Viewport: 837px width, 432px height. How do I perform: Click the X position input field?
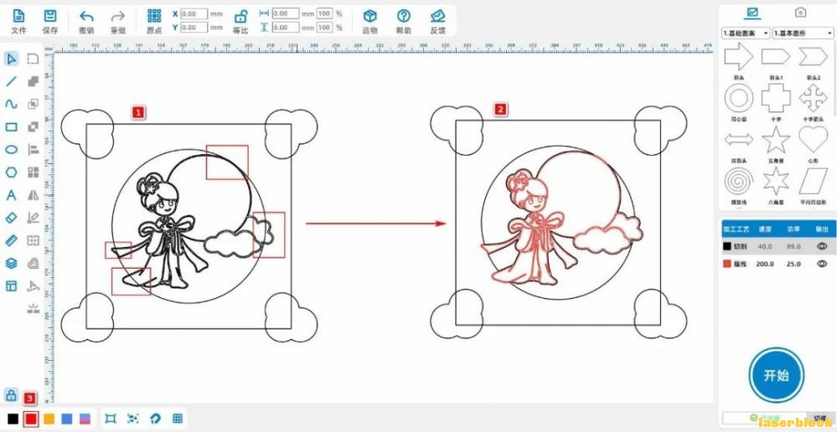coord(194,14)
